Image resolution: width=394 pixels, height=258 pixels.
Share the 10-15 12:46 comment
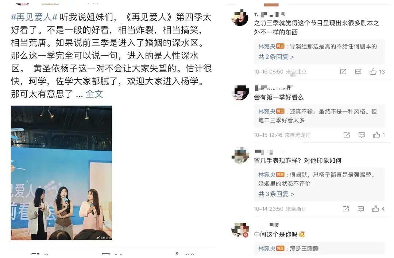pos(347,135)
